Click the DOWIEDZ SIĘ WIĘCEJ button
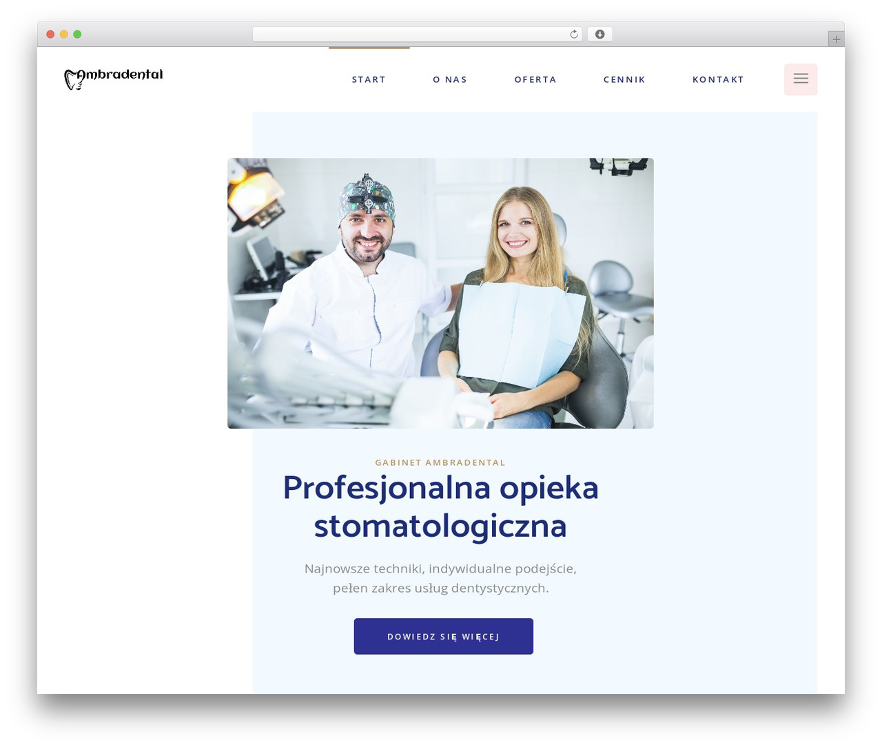The height and width of the screenshot is (747, 882). coord(444,636)
